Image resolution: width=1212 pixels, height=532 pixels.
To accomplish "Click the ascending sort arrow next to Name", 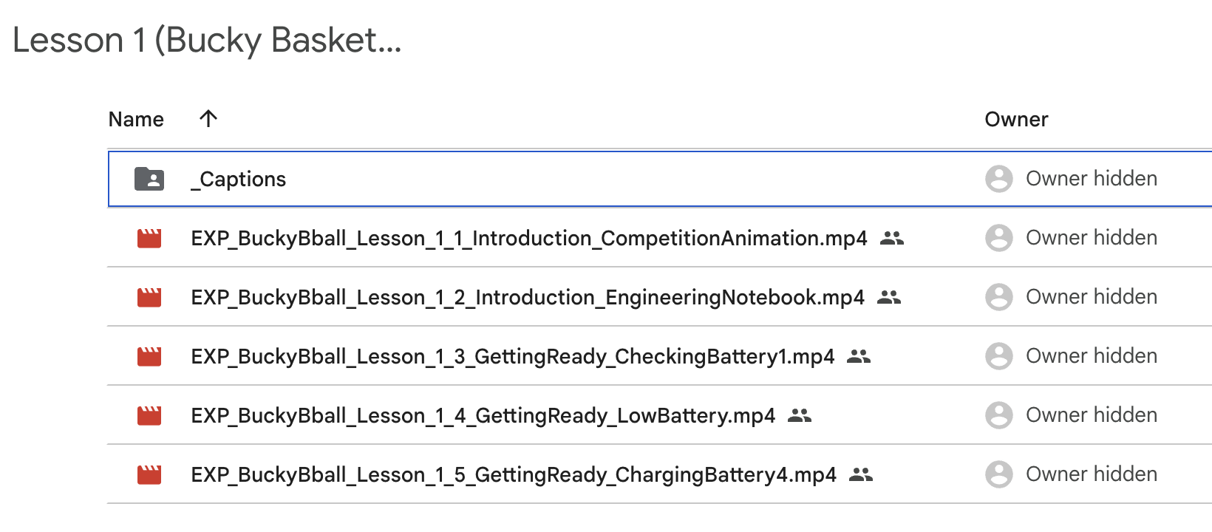I will (208, 118).
